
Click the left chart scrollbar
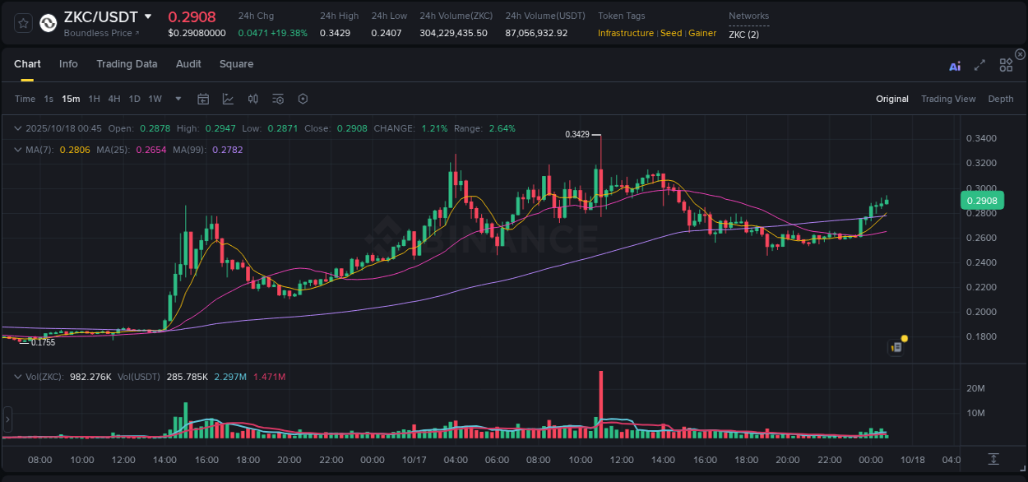7,419
